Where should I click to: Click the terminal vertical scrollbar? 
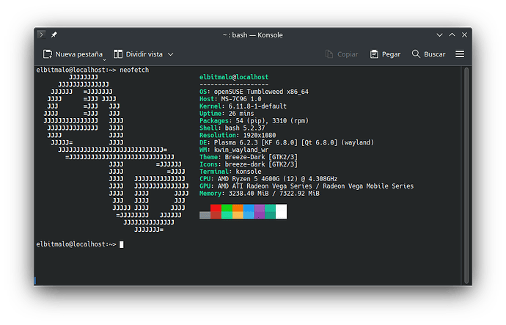(466, 175)
